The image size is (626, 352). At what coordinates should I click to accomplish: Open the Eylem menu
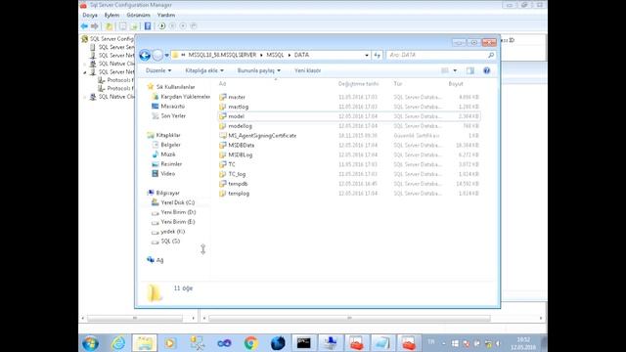112,16
